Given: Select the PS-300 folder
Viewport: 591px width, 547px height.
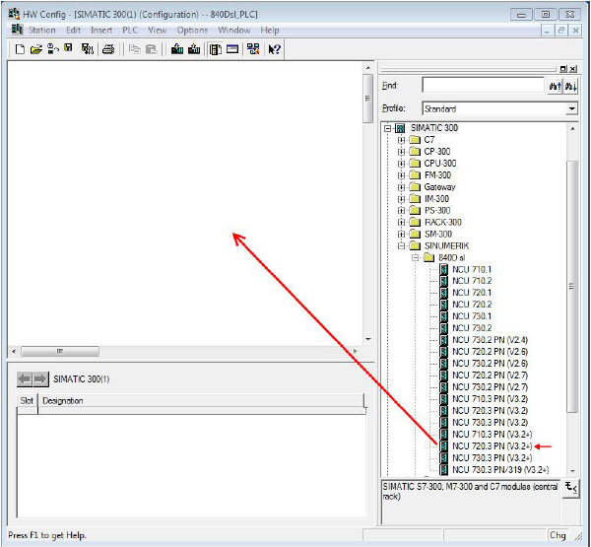Looking at the screenshot, I should 437,211.
